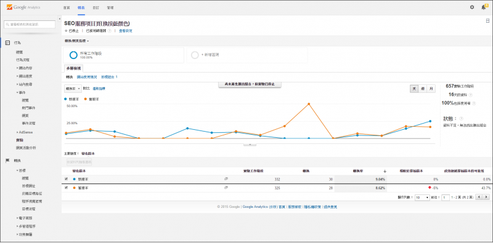Open the Google Analytics (分析) 首頁 footer link

point(264,207)
